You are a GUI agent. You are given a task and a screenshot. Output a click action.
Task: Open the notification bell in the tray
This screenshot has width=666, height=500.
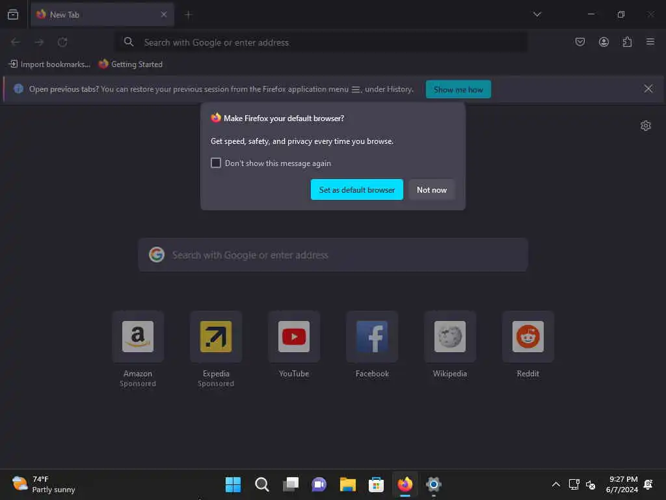[x=648, y=484]
